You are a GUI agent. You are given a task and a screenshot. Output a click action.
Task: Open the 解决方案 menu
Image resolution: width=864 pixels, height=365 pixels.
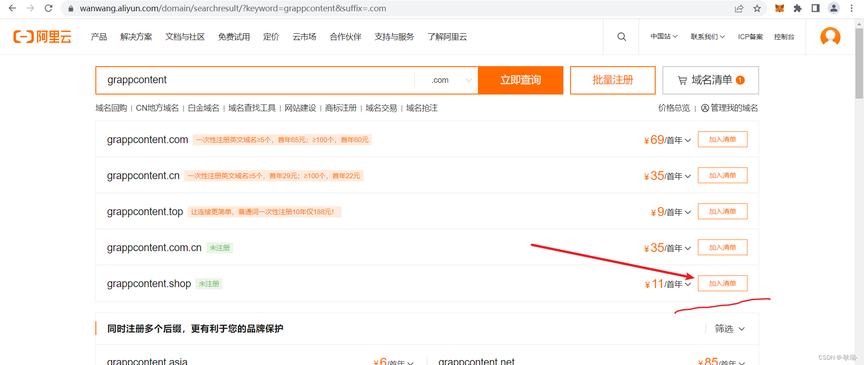pyautogui.click(x=136, y=37)
